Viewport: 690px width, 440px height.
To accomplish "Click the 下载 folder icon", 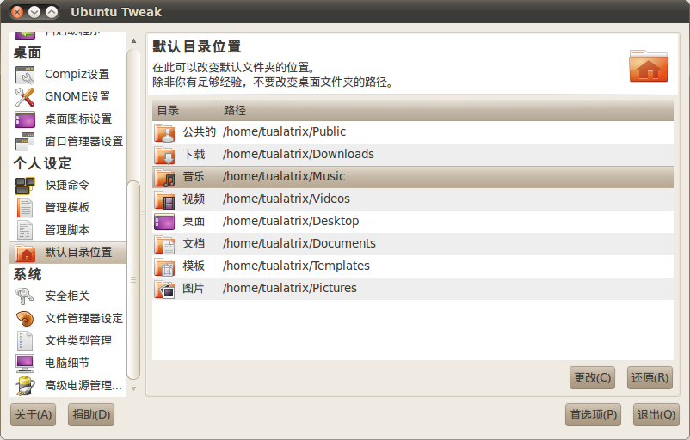I will coord(164,155).
